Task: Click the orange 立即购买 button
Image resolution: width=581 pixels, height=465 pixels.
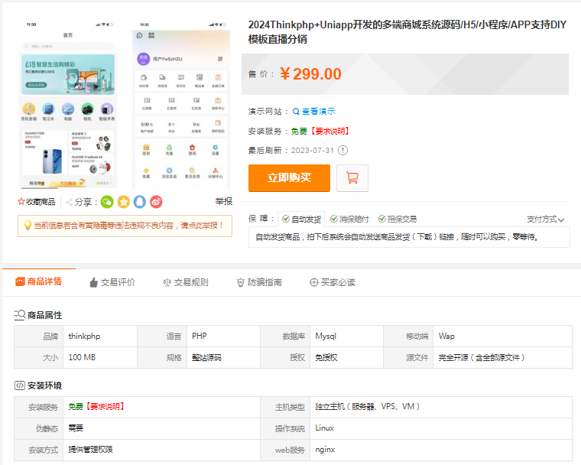Action: [289, 177]
